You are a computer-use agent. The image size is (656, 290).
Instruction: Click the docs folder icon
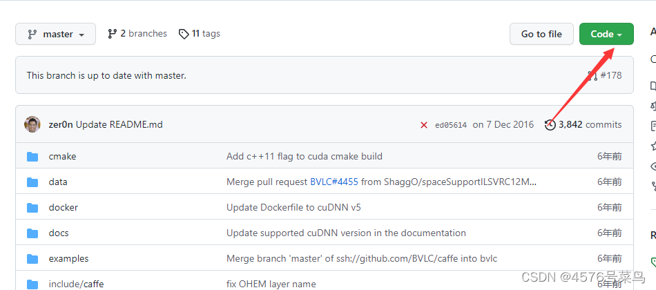[32, 233]
